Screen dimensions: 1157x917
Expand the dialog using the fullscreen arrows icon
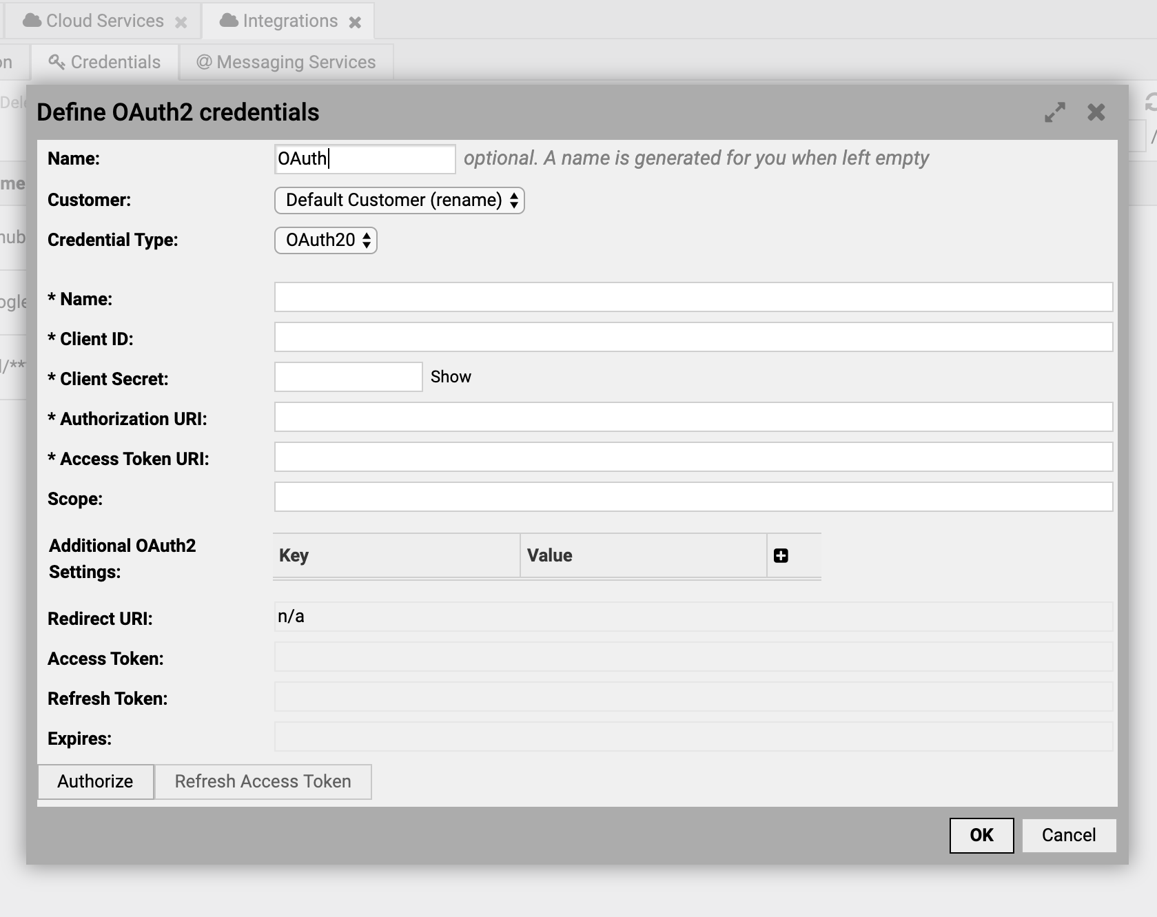tap(1055, 112)
